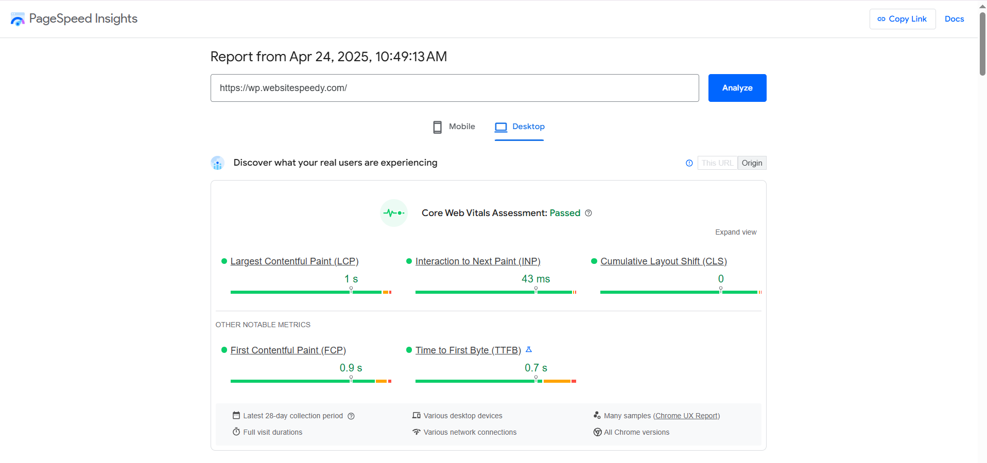Click the calendar icon by collection period

pos(236,415)
